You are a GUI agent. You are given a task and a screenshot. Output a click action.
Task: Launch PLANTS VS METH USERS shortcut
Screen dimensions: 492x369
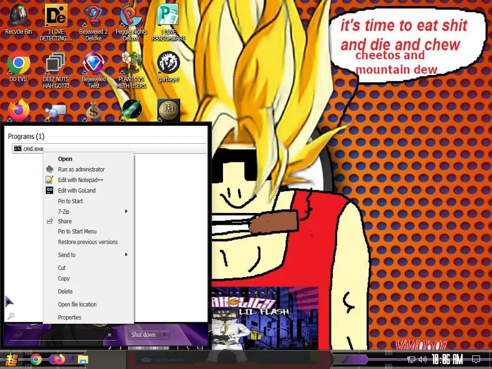point(131,70)
